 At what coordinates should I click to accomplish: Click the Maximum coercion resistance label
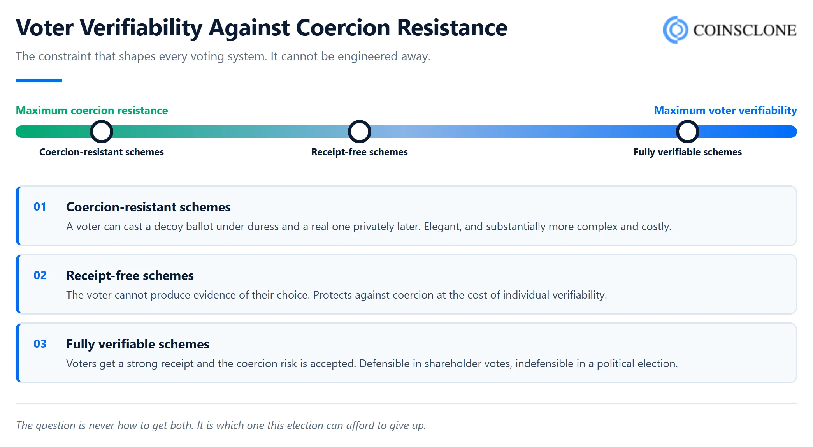coord(92,111)
